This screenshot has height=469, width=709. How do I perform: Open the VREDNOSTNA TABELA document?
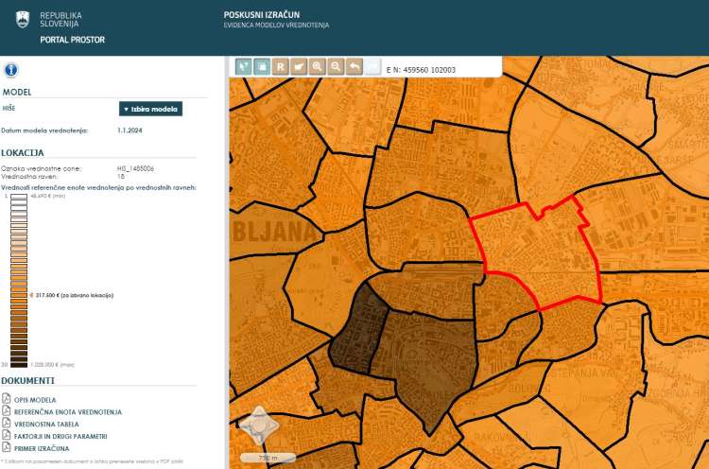point(46,425)
